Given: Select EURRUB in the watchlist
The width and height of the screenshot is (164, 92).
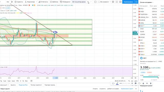Looking at the screenshot, I should tap(151, 20).
